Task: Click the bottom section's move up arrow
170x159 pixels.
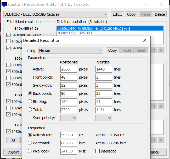Action: pos(154,140)
